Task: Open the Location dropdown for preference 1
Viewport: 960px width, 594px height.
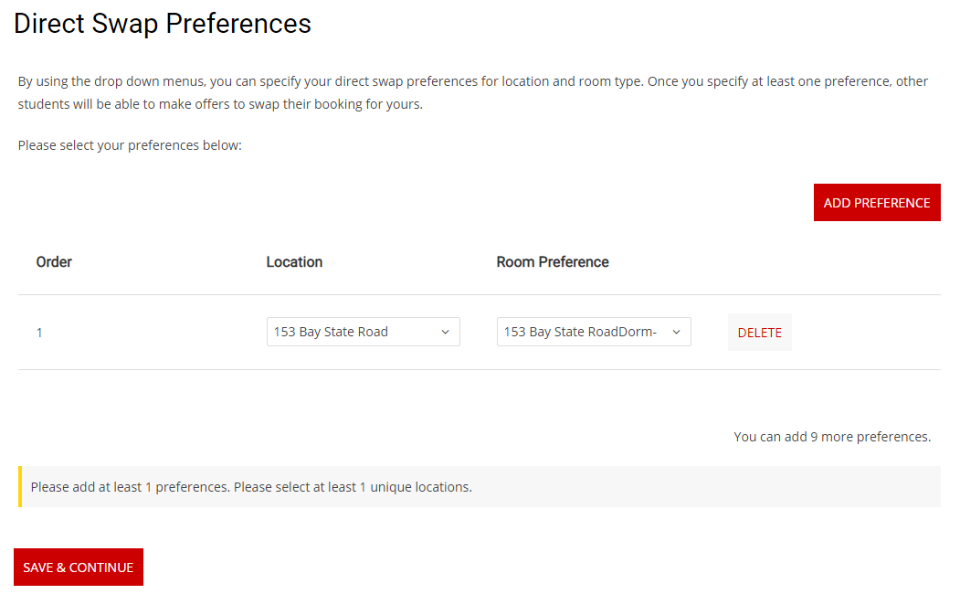Action: pos(363,332)
